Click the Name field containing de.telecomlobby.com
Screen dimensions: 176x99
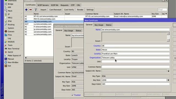[x=136, y=30]
